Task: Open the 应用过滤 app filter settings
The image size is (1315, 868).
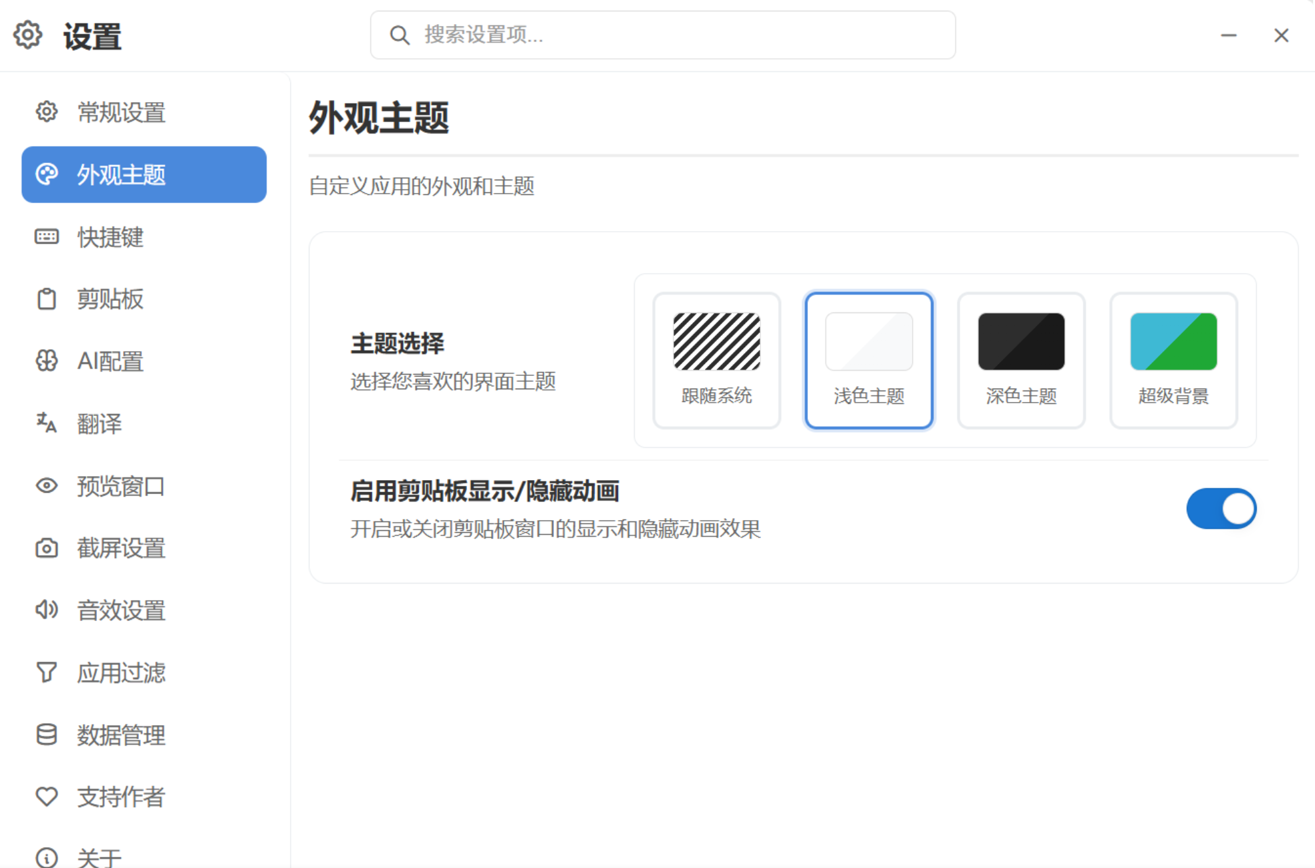Action: pyautogui.click(x=122, y=673)
